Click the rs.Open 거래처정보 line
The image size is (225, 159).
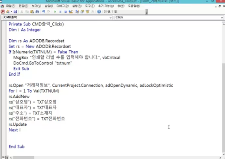(x=91, y=85)
